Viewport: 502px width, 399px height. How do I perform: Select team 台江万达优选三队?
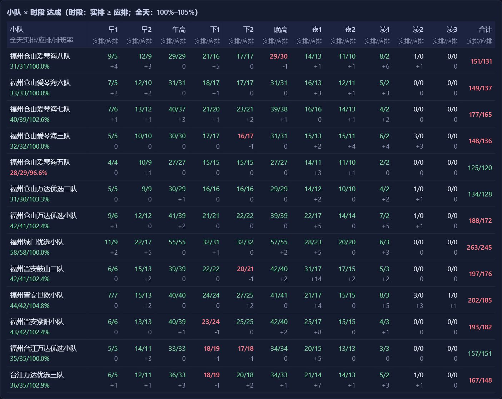click(x=37, y=375)
